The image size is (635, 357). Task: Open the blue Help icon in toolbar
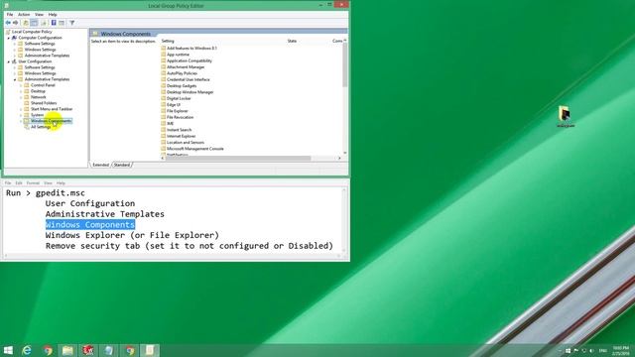point(54,23)
